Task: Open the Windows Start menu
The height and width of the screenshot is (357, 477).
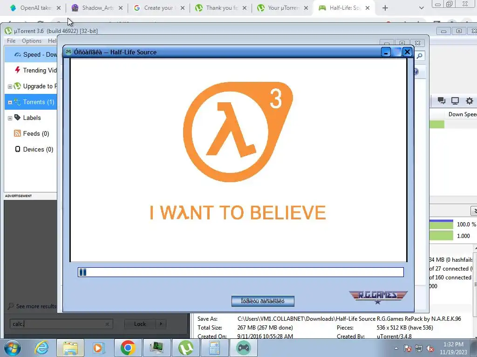Action: pos(13,348)
